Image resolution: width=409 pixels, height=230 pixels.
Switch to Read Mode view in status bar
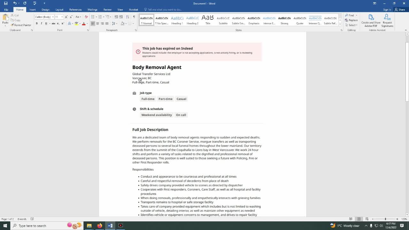coord(351,219)
